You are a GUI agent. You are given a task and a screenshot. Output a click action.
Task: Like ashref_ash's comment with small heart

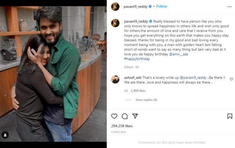pyautogui.click(x=231, y=79)
